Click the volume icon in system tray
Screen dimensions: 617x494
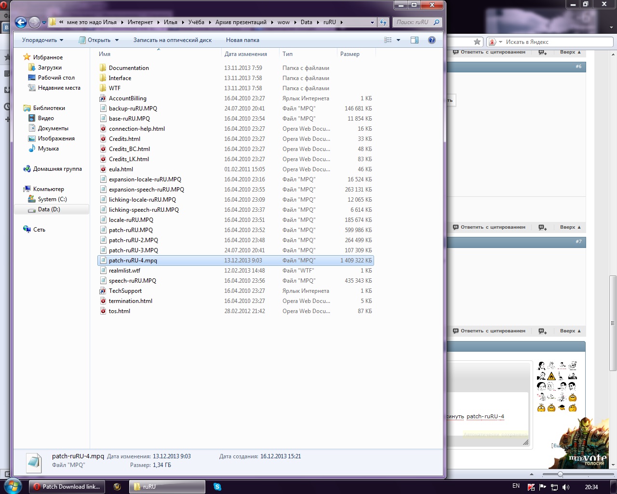tap(566, 487)
